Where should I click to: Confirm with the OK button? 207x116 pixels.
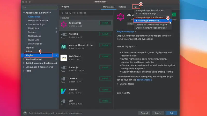(x=171, y=113)
